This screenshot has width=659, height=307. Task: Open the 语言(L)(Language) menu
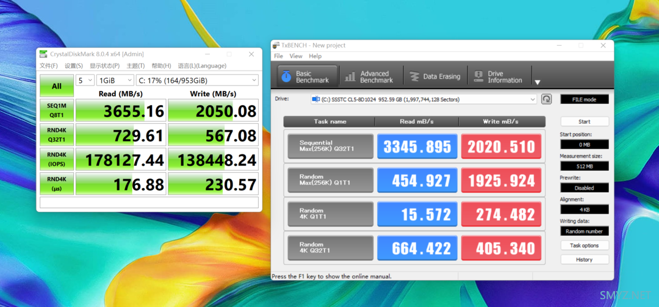202,65
